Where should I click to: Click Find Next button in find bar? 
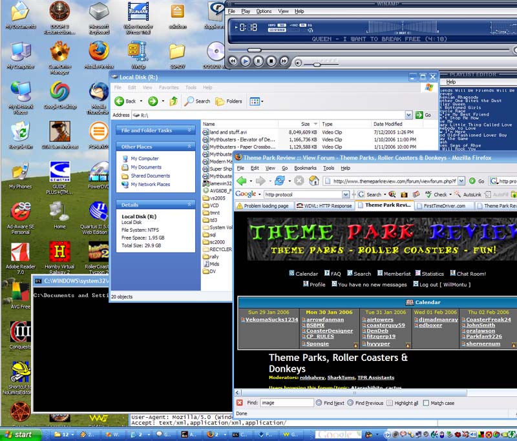tap(330, 403)
